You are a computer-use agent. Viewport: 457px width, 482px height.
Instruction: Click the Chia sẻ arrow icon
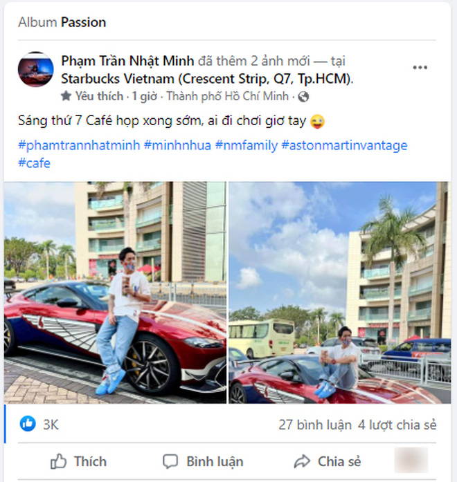[302, 461]
